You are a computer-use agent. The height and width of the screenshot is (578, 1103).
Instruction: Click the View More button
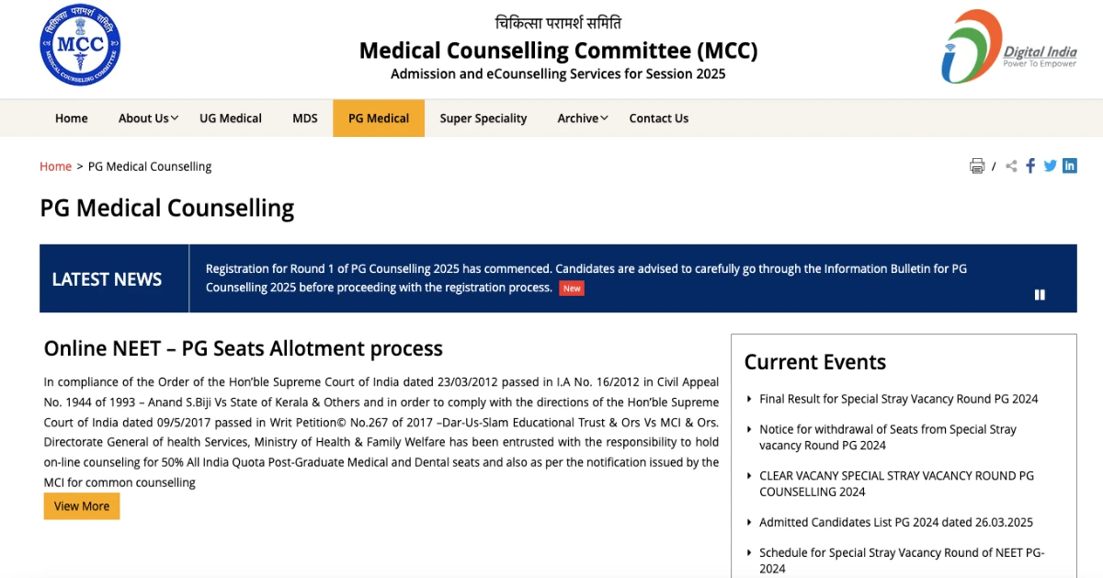coord(82,506)
